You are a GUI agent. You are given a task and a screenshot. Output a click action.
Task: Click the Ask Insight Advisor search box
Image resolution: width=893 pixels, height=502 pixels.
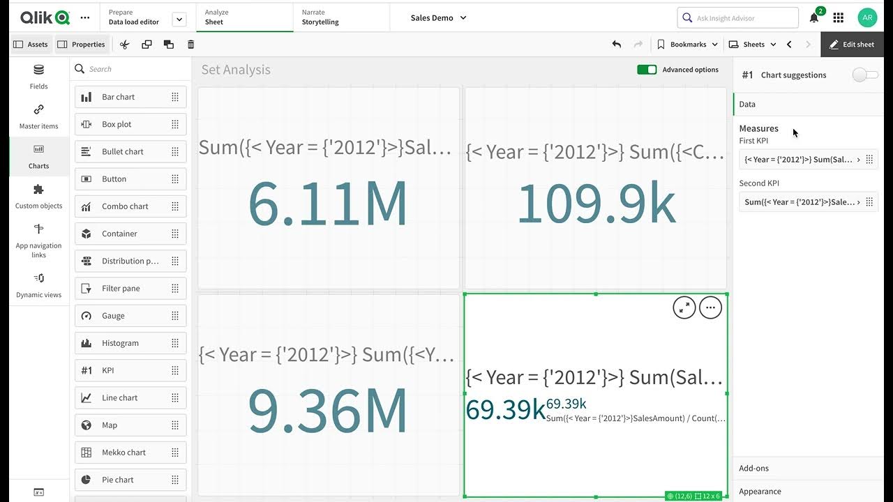737,17
